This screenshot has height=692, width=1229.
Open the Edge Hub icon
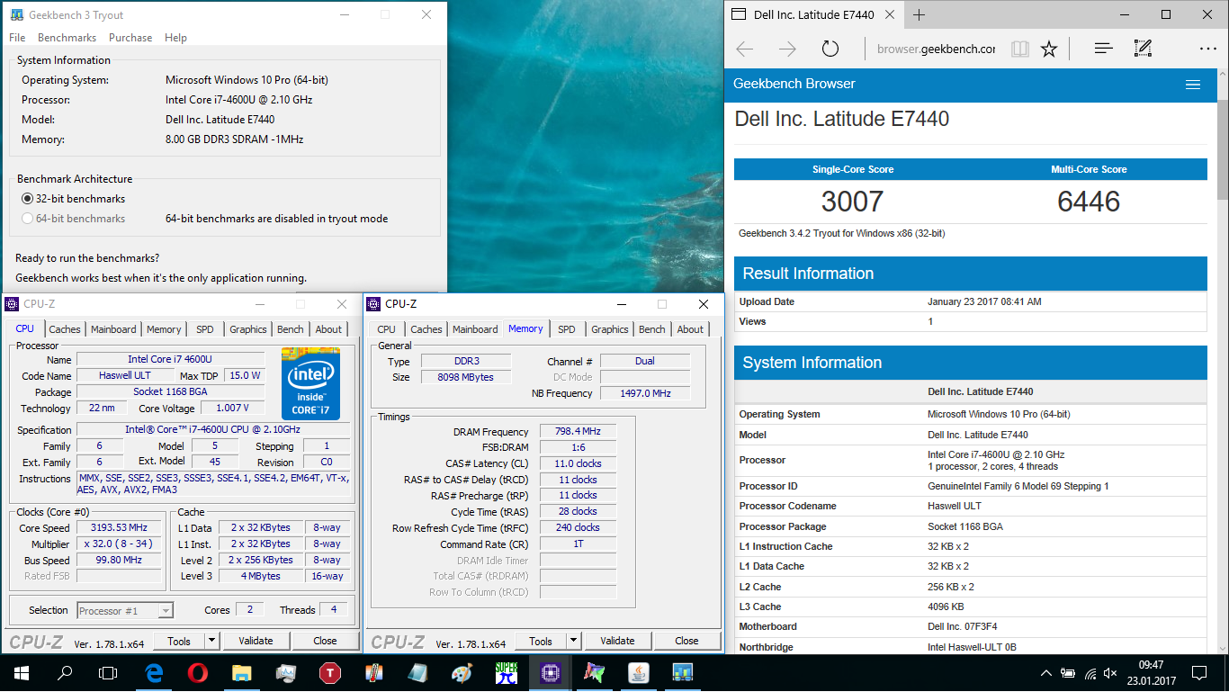coord(1104,49)
